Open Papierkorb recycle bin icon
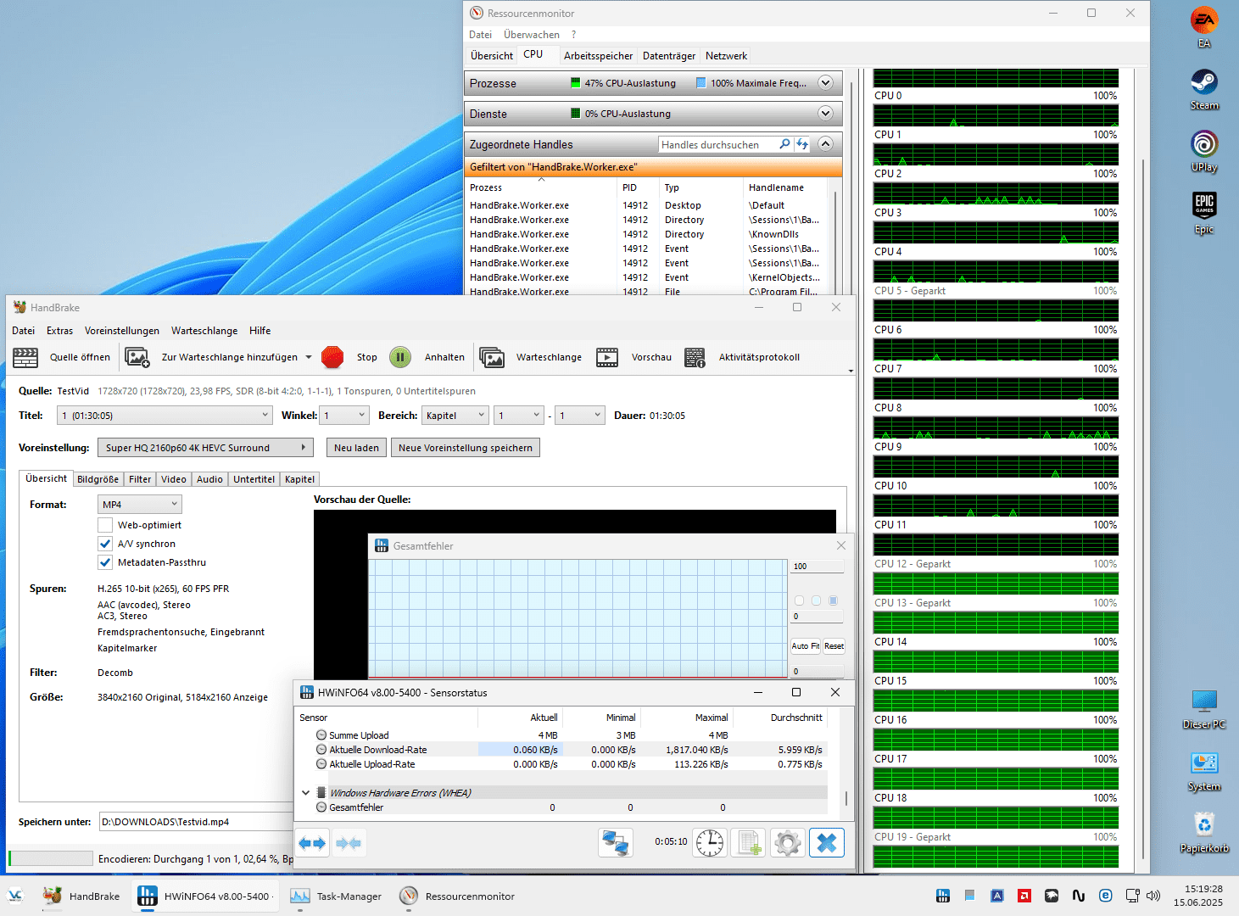Screen dimensions: 1239x916 tap(1204, 832)
